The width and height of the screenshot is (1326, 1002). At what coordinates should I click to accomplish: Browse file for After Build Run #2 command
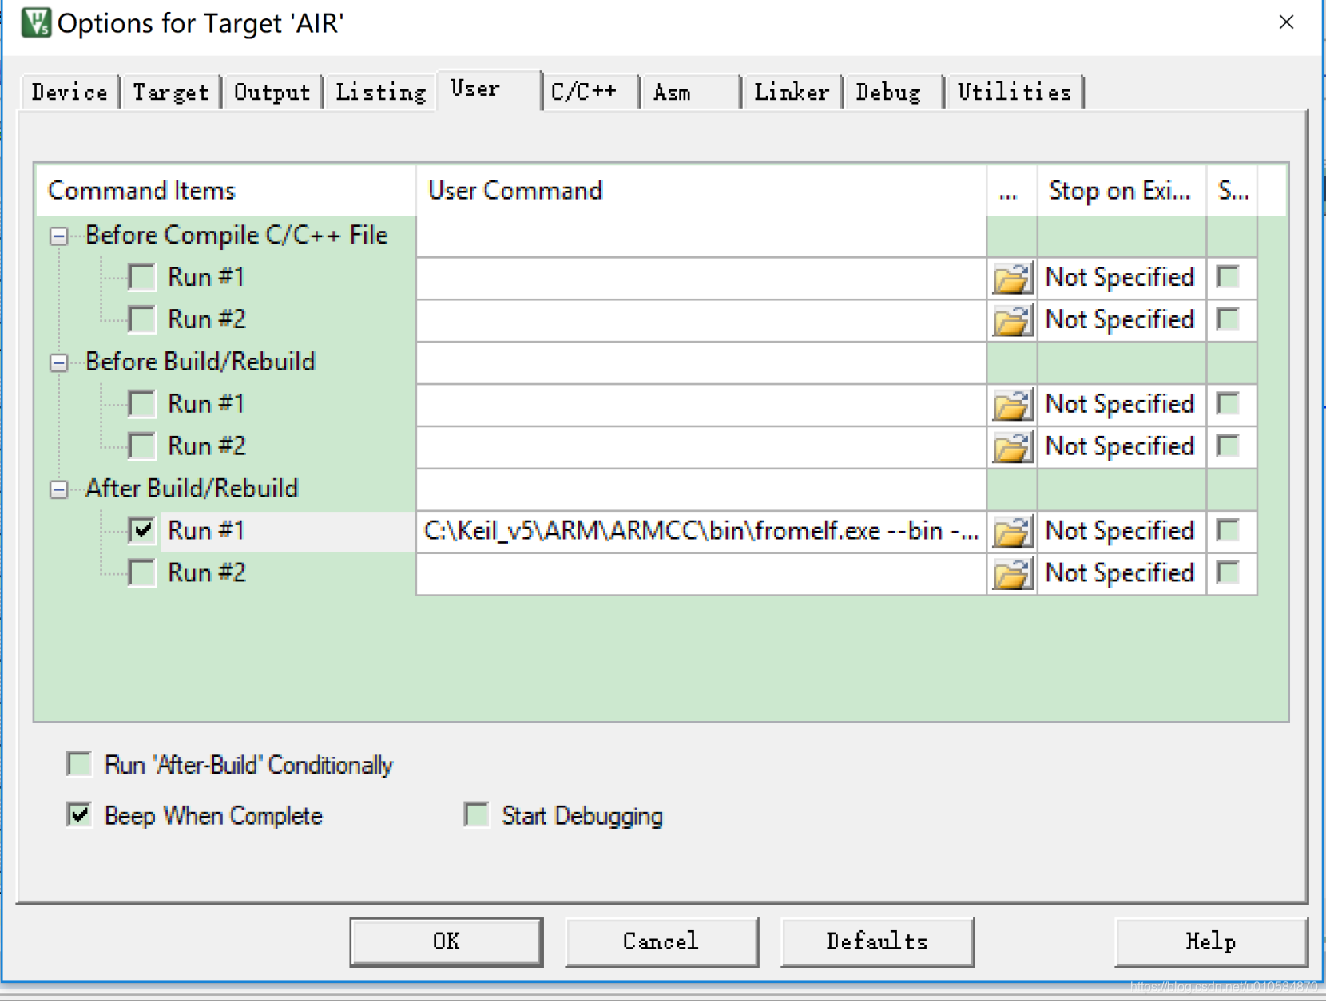(1012, 574)
